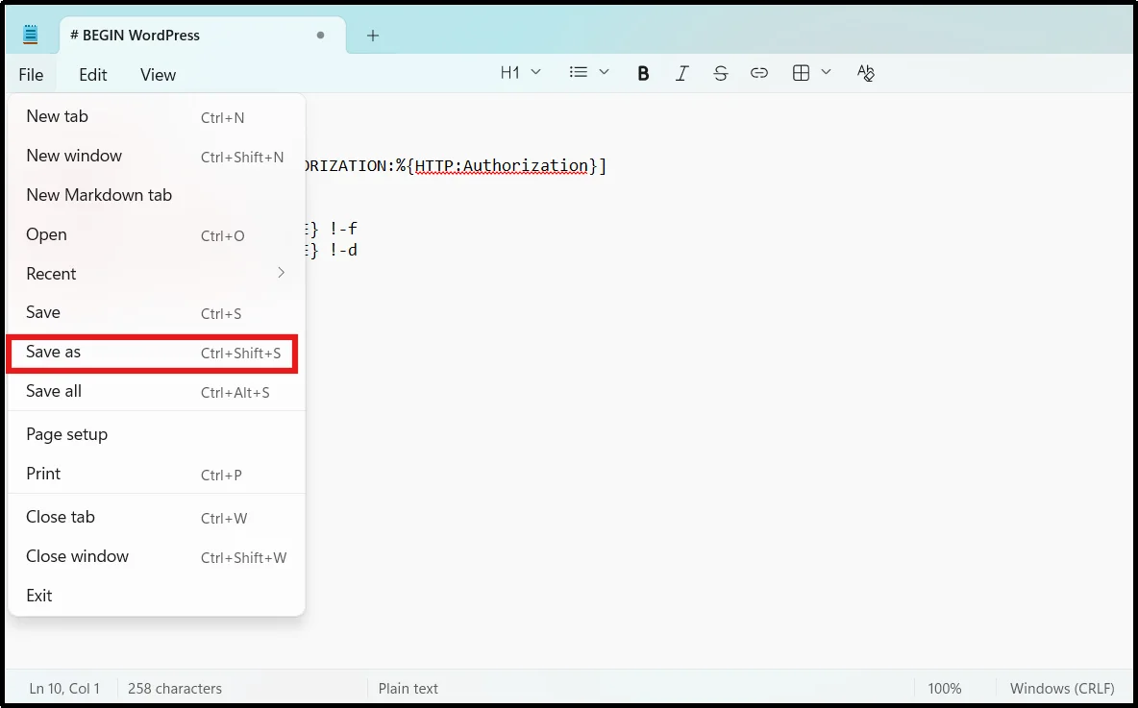Click Save in the File menu
This screenshot has width=1138, height=708.
(156, 312)
